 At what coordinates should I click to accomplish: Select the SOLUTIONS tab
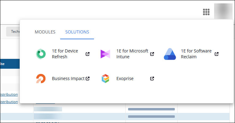pyautogui.click(x=77, y=32)
